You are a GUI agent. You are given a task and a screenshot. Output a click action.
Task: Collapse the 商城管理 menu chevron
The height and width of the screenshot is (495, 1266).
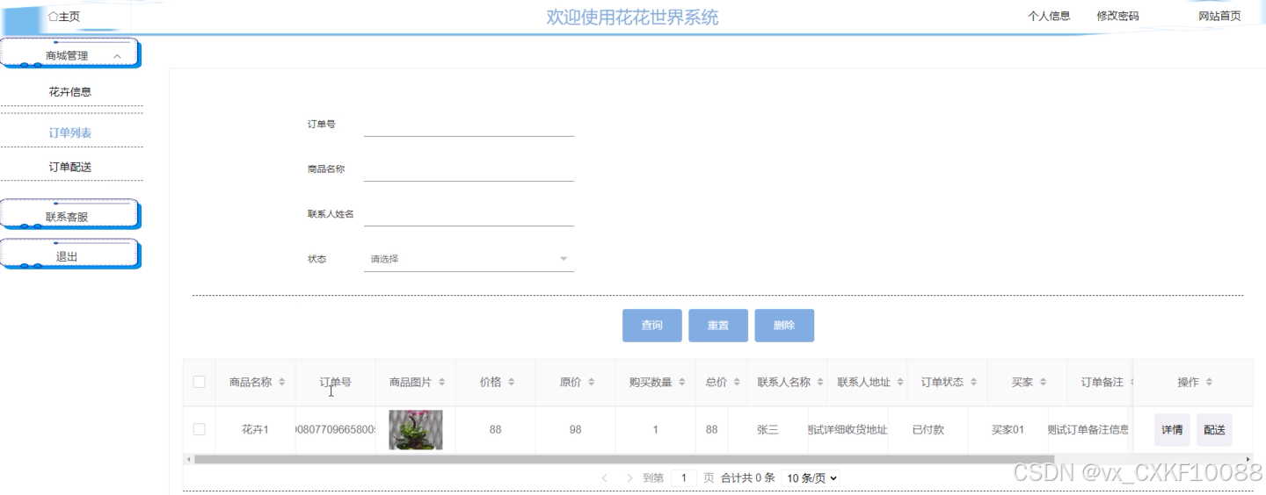[x=118, y=56]
